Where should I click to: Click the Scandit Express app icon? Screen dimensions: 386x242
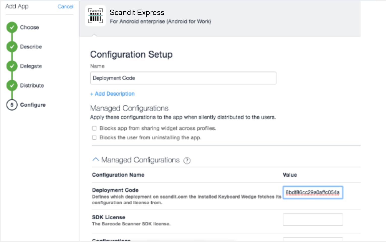(95, 16)
